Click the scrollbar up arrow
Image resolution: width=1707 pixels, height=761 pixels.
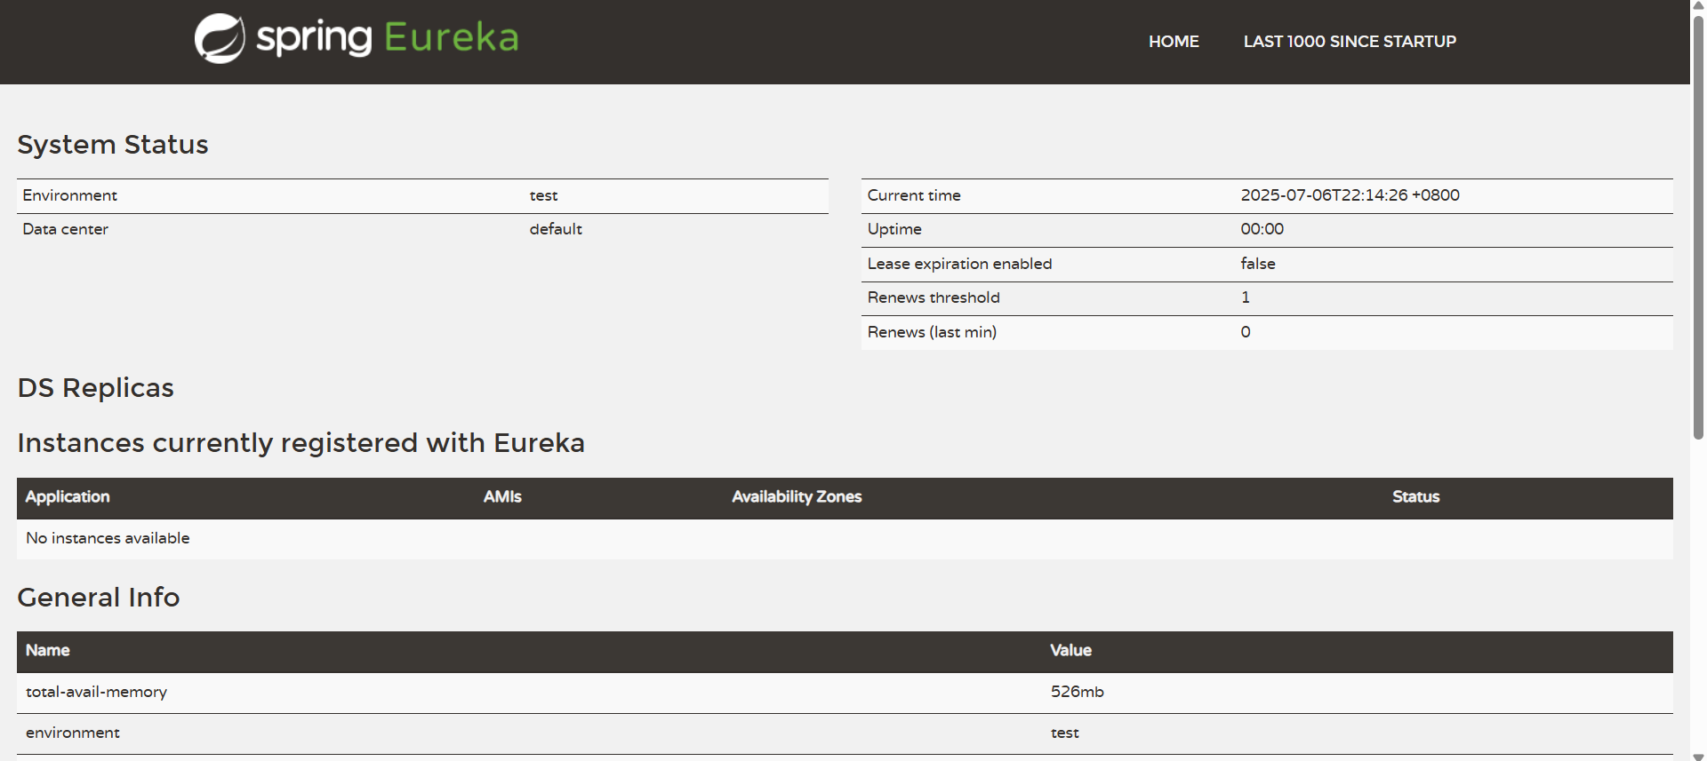tap(1698, 5)
